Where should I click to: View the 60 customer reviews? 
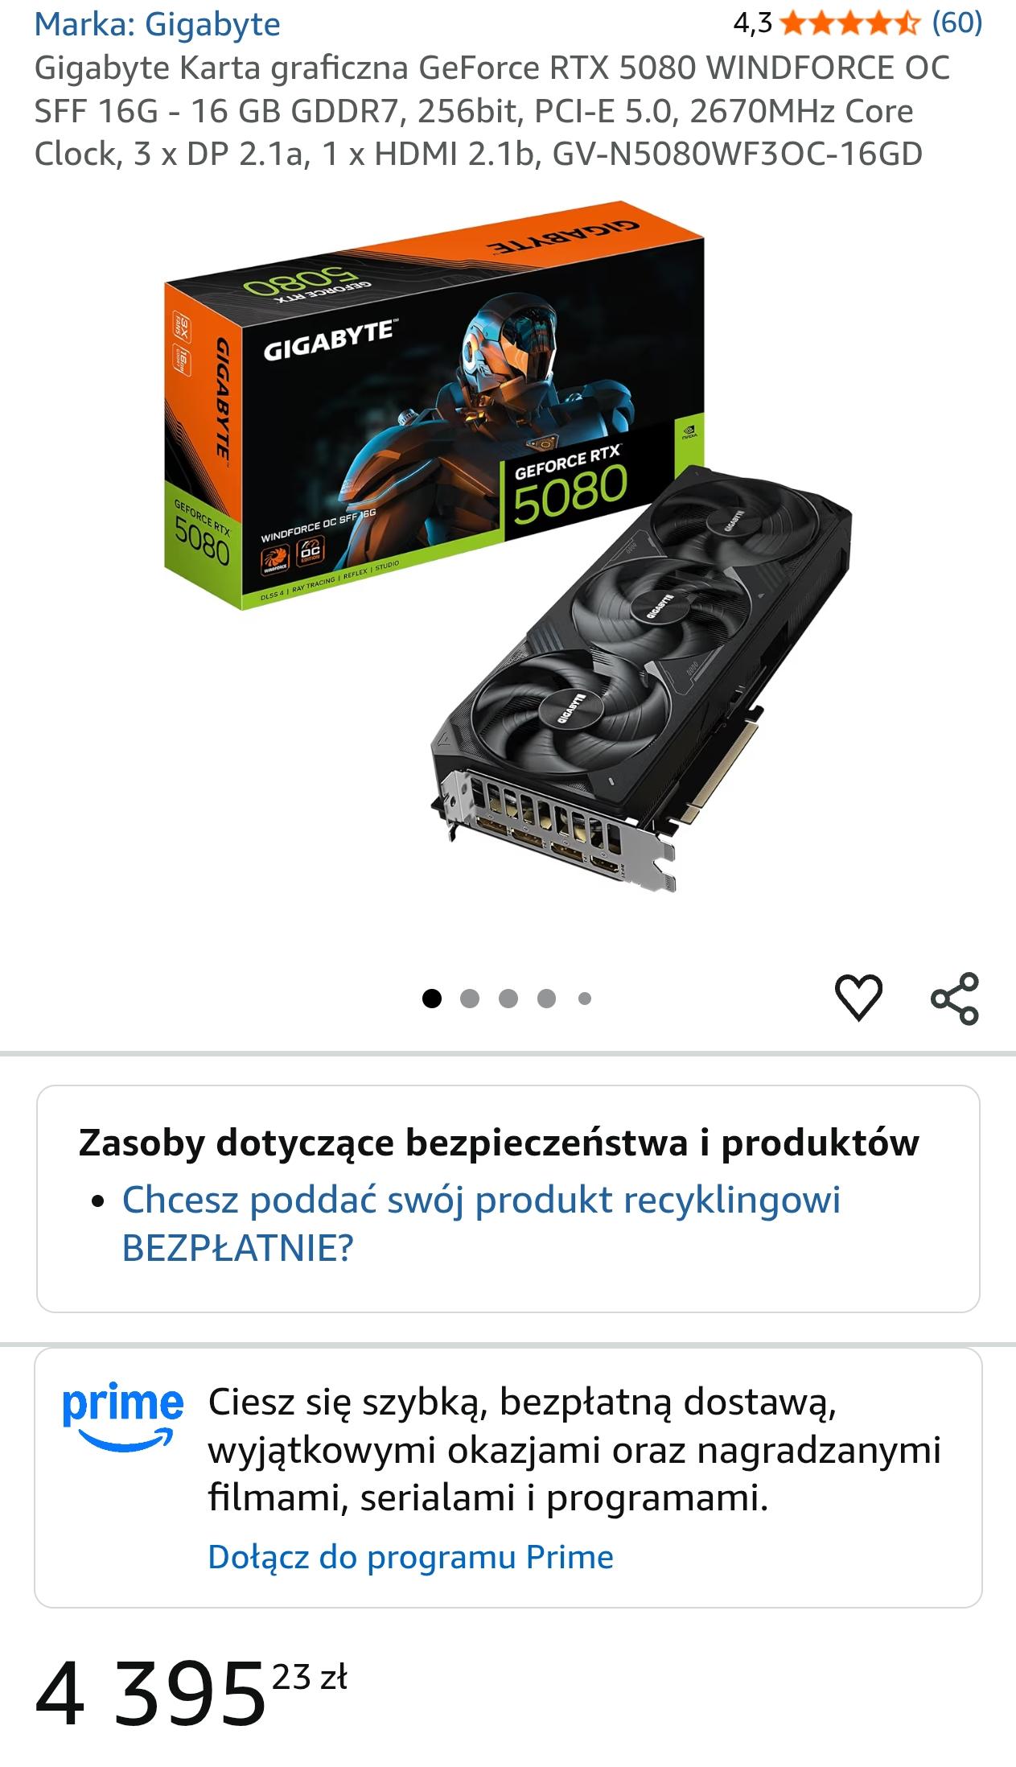pos(957,23)
